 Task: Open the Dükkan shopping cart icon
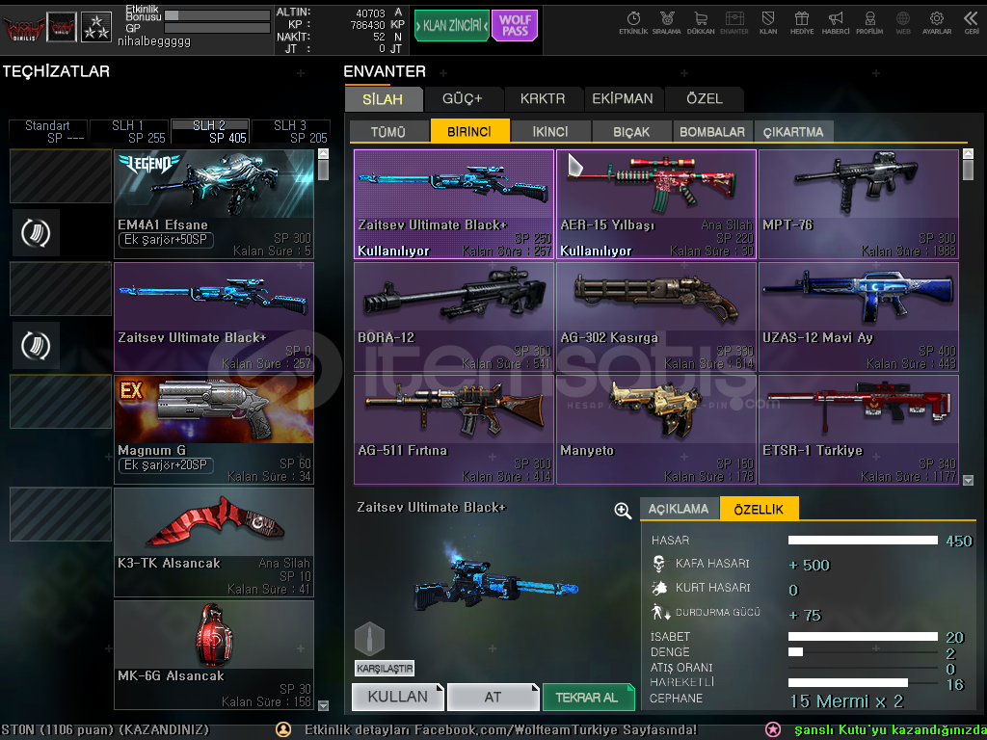point(701,23)
